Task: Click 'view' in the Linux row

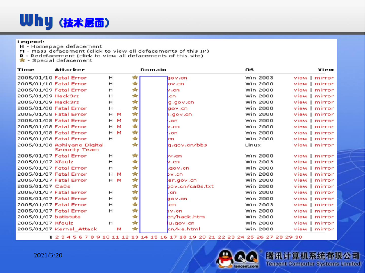Action: click(x=300, y=145)
